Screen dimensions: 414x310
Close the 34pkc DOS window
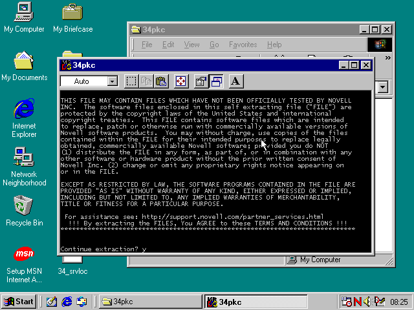[x=366, y=65]
